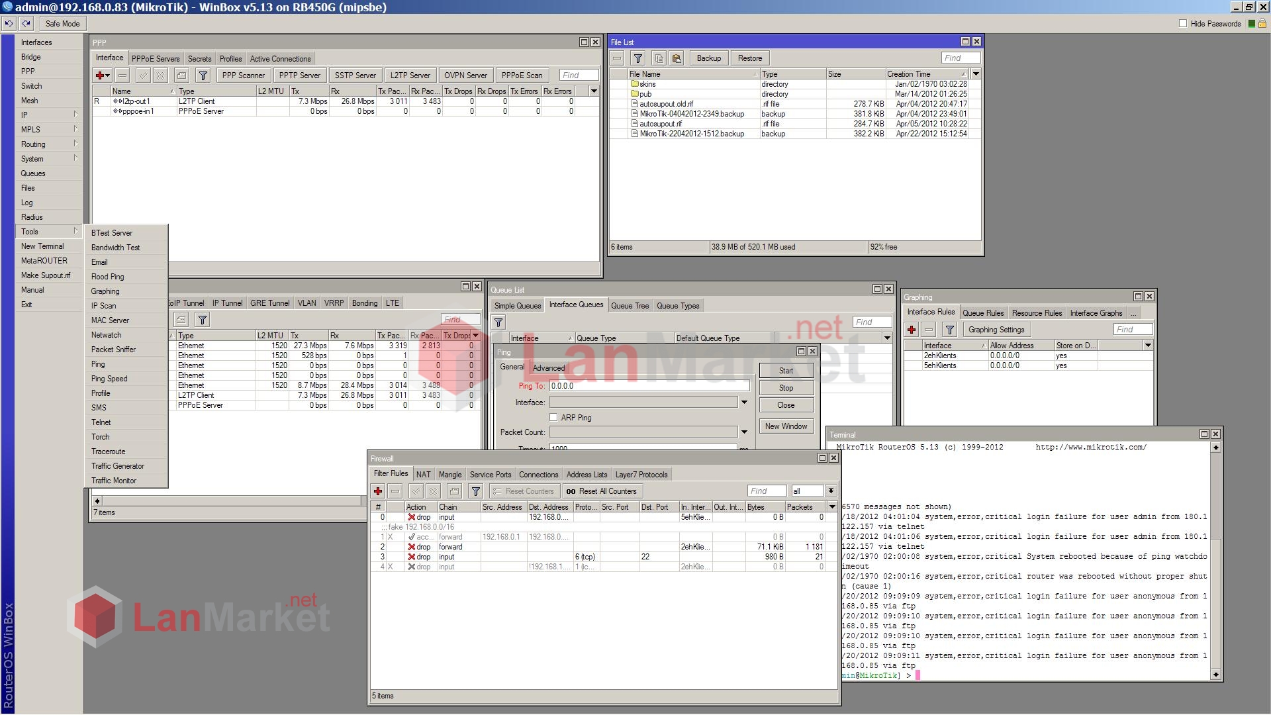Image resolution: width=1271 pixels, height=715 pixels.
Task: Disable the selected firewall rule with X icon
Action: 432,491
